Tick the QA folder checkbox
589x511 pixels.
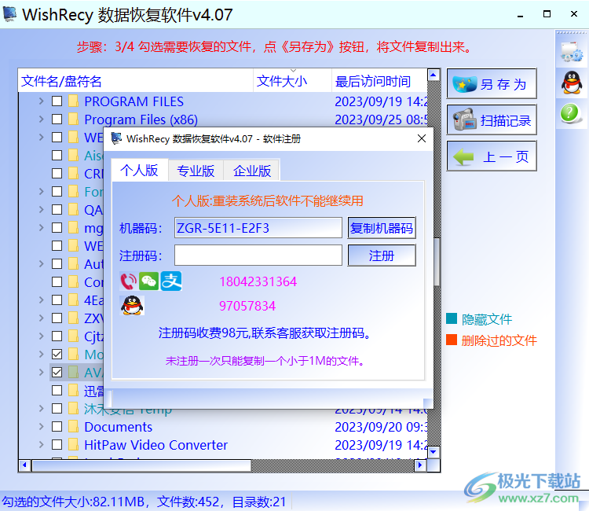(x=57, y=209)
